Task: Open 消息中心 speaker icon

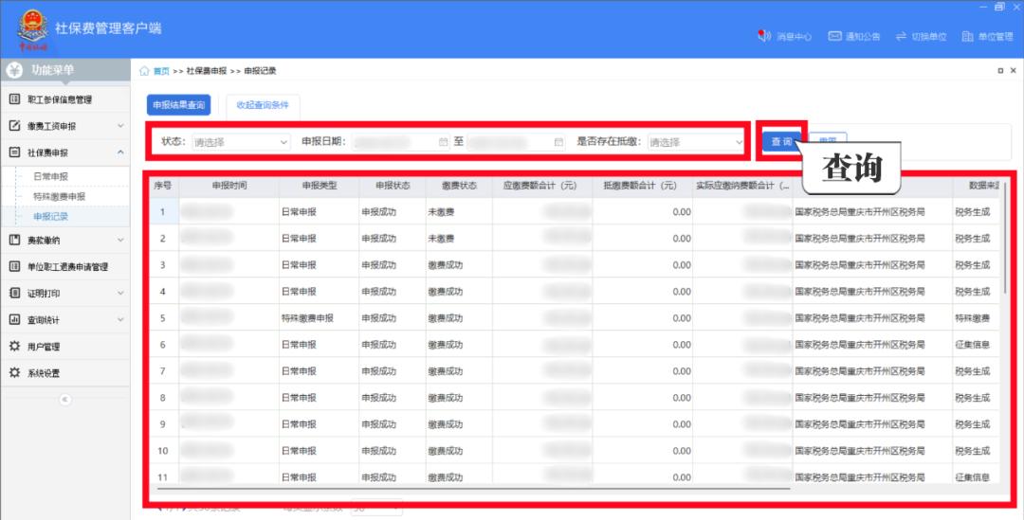Action: tap(764, 36)
